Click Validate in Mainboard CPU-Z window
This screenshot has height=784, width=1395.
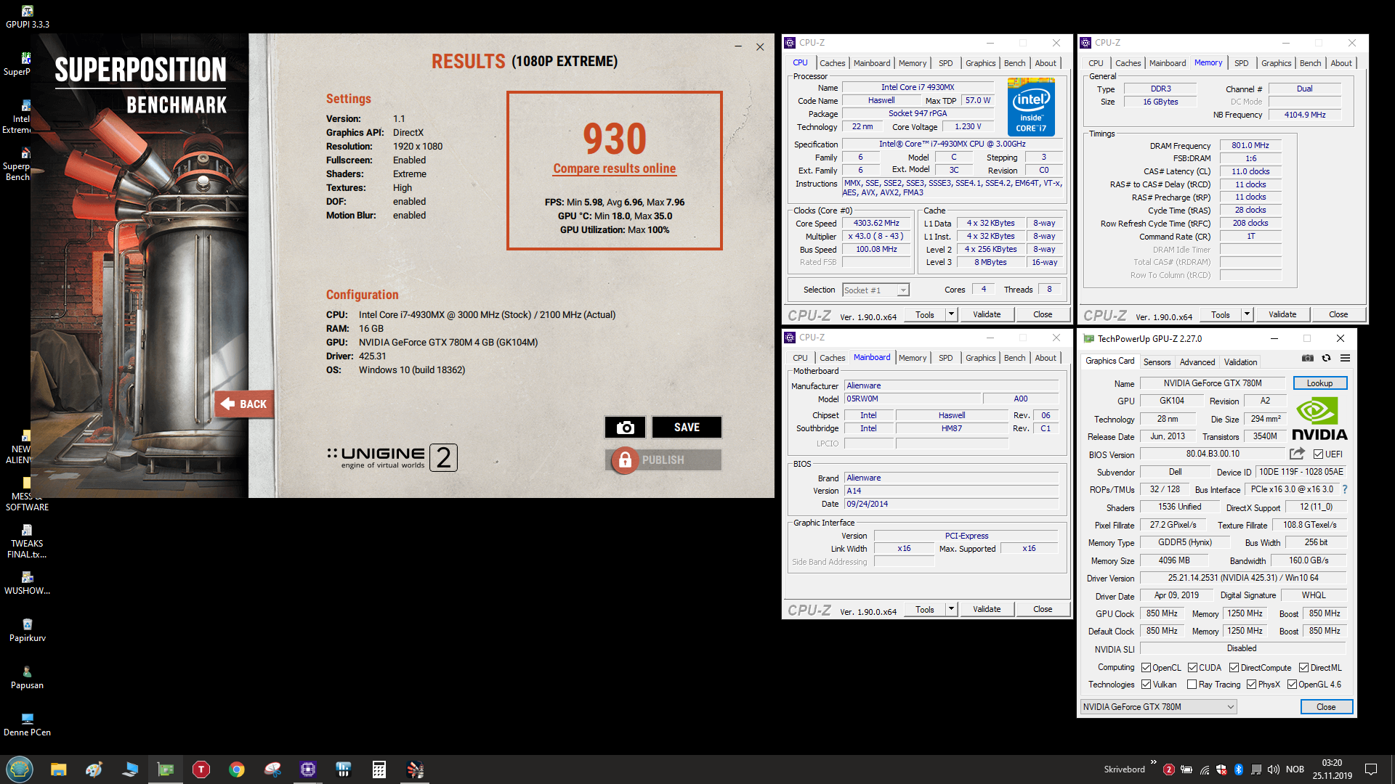[x=987, y=609]
